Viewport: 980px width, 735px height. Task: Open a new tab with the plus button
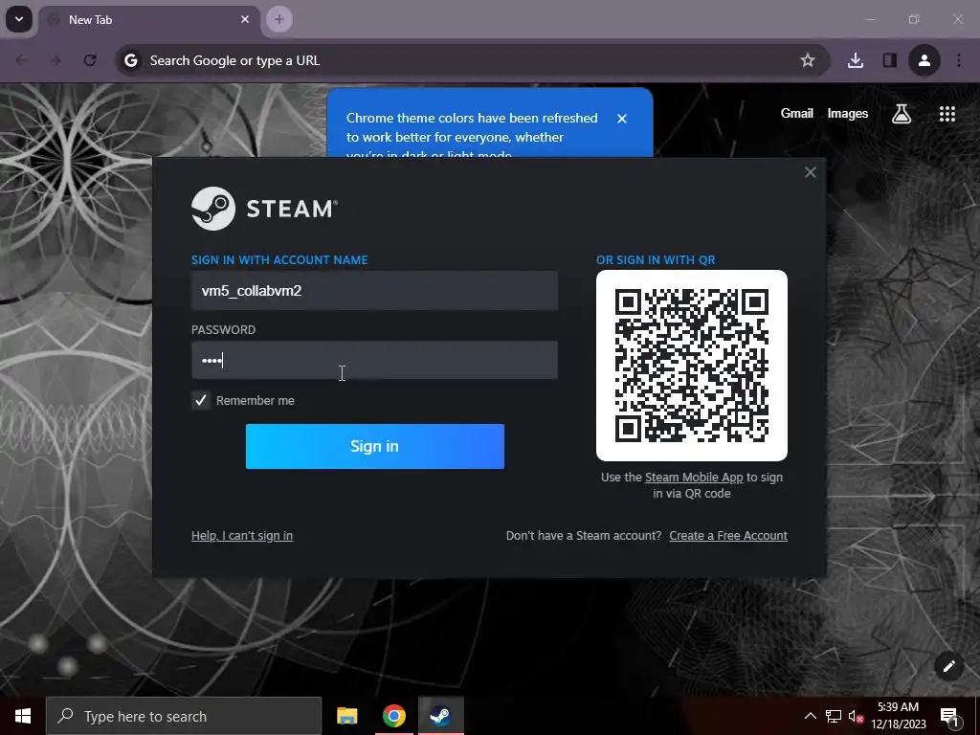pos(279,19)
